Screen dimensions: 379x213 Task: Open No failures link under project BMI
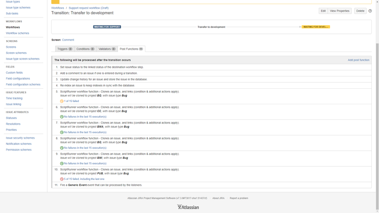click(85, 163)
